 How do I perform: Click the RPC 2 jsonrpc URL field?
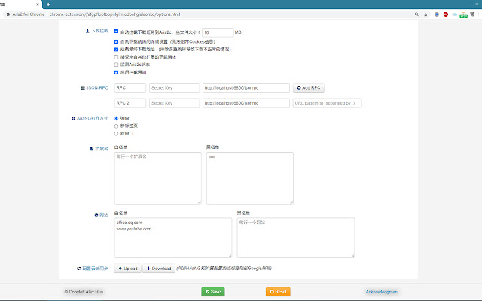click(x=246, y=103)
